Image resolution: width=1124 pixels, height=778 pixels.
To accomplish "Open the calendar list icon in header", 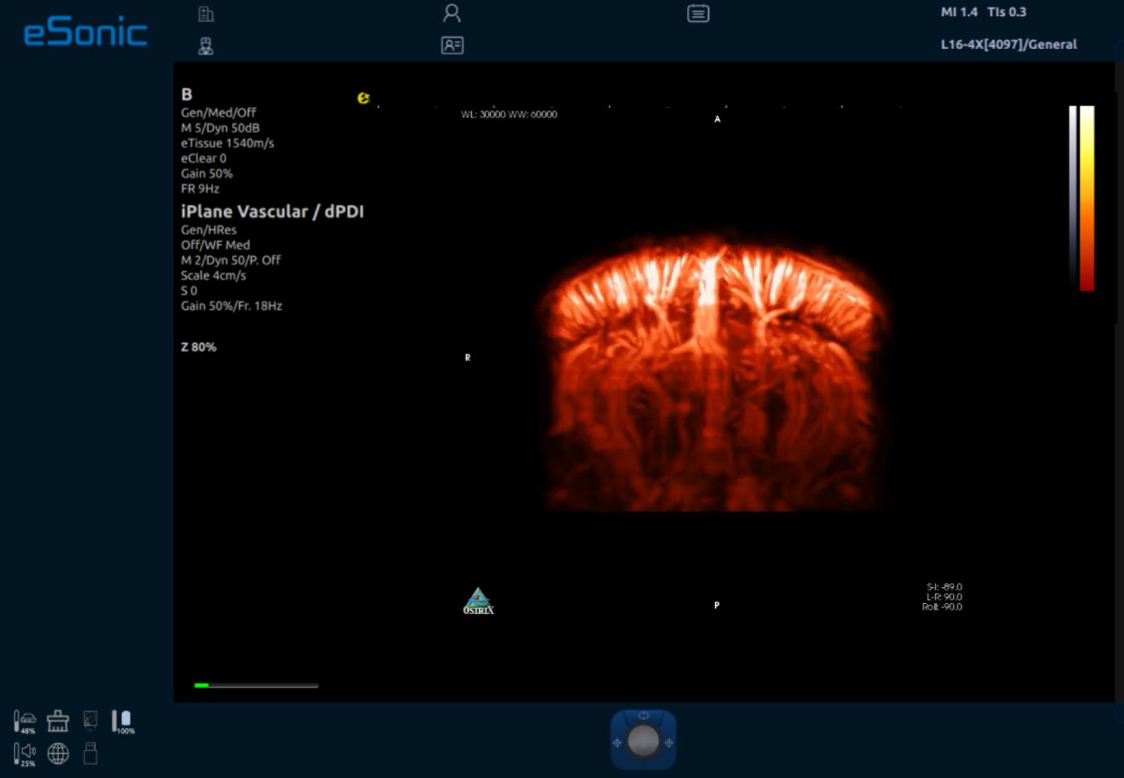I will pyautogui.click(x=698, y=14).
